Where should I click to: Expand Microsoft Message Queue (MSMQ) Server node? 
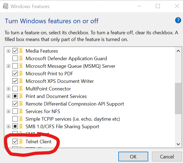[x=8, y=66]
